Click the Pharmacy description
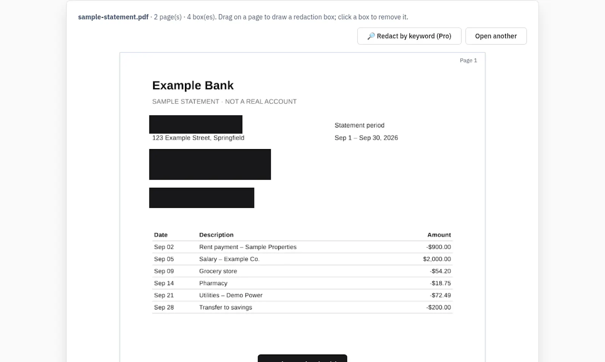Screen dimensions: 605x362 [x=213, y=283]
